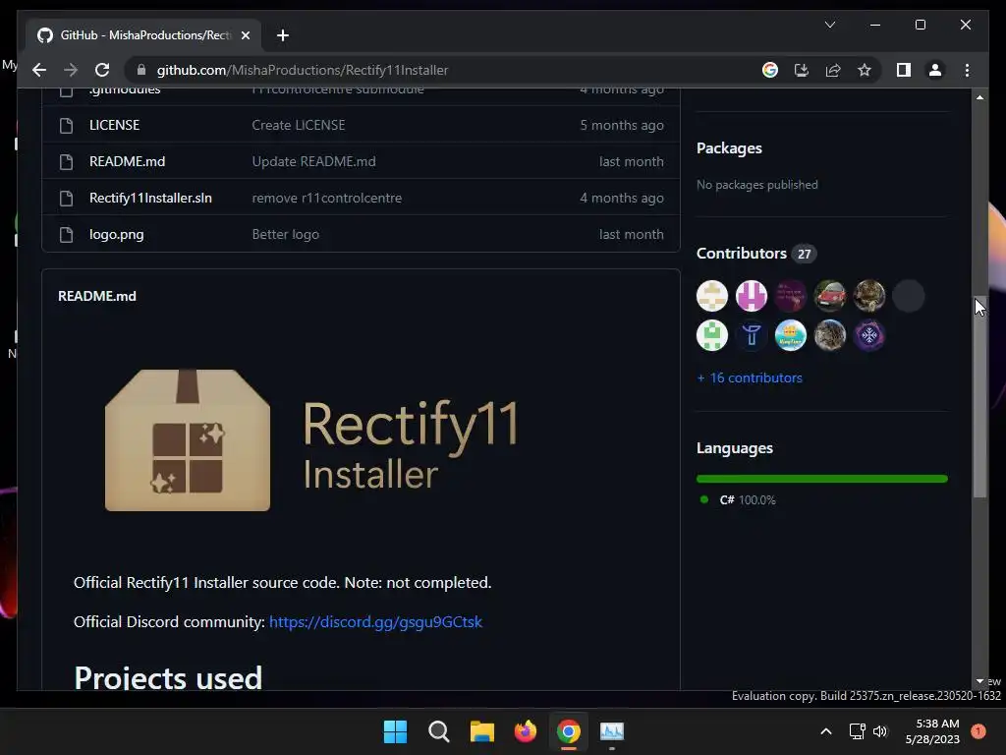Close the GitHub tab
Image resolution: width=1006 pixels, height=755 pixels.
(245, 35)
